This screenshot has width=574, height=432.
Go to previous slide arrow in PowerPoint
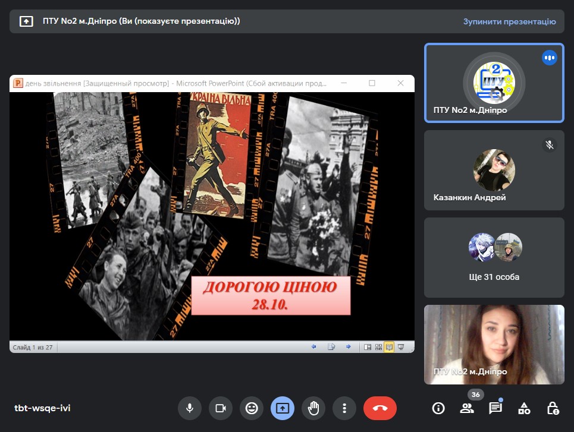pyautogui.click(x=313, y=347)
